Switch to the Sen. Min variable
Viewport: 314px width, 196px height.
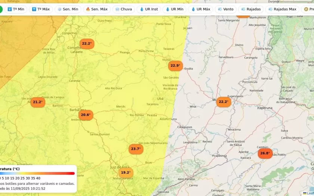click(68, 9)
